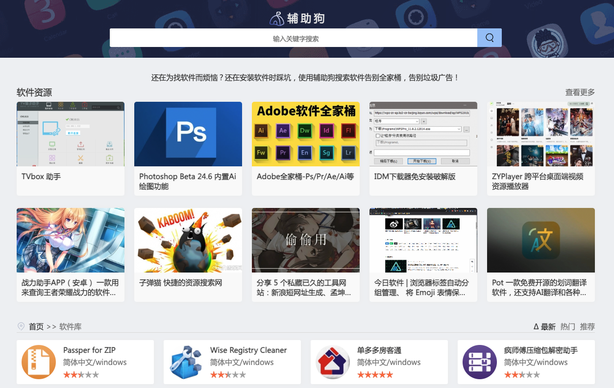Image resolution: width=614 pixels, height=388 pixels.
Task: Click the 单多多房客通 five-star rating
Action: 375,375
